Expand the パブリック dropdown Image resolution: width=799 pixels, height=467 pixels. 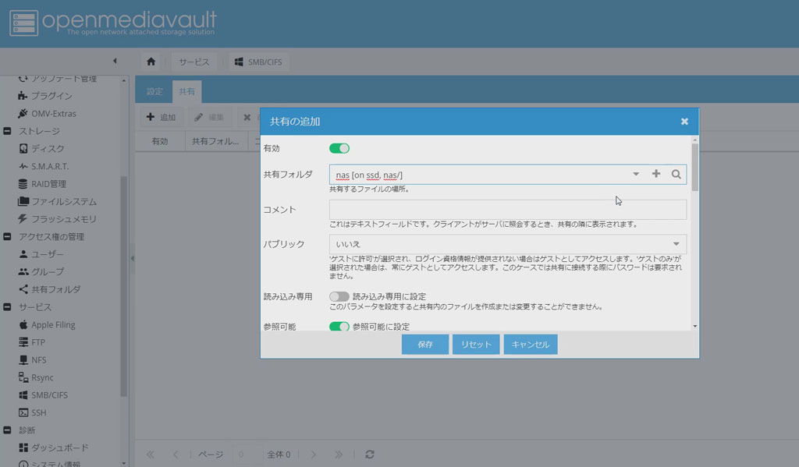[675, 243]
